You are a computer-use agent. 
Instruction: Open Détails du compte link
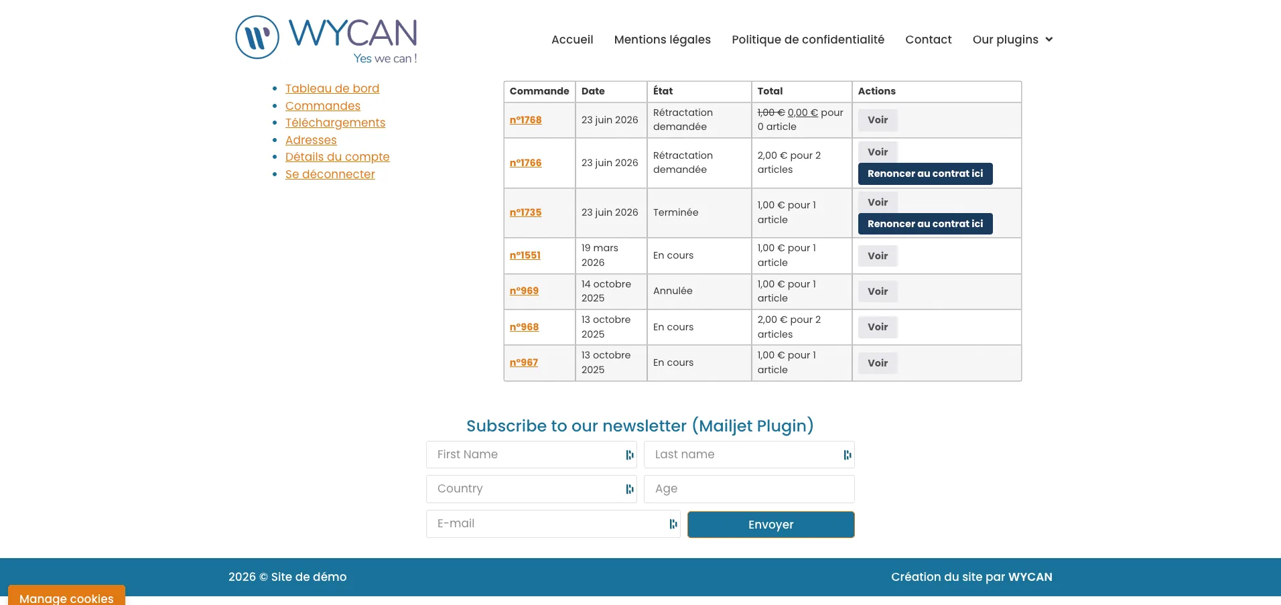pyautogui.click(x=337, y=157)
